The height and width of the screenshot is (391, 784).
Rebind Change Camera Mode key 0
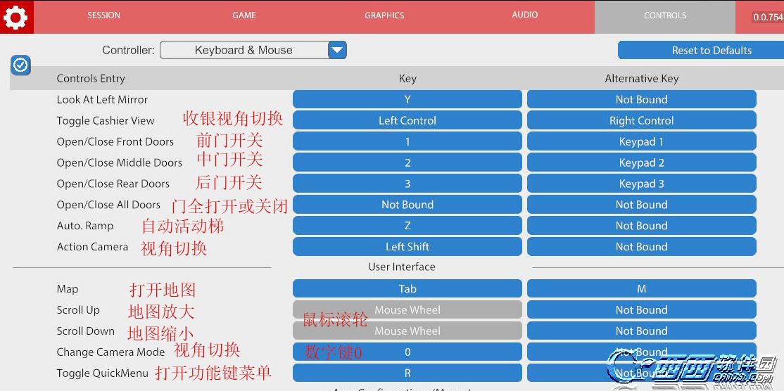pyautogui.click(x=407, y=352)
